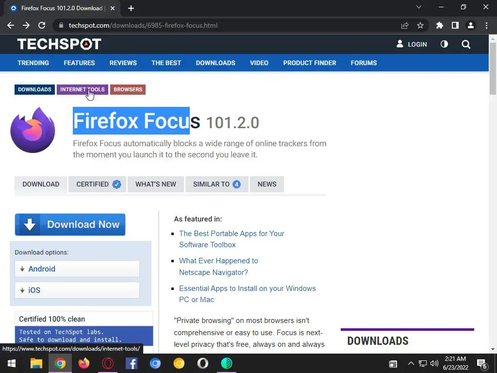This screenshot has height=373, width=497.
Task: Click the DOWNLOADS breadcrumb tag
Action: tap(34, 89)
